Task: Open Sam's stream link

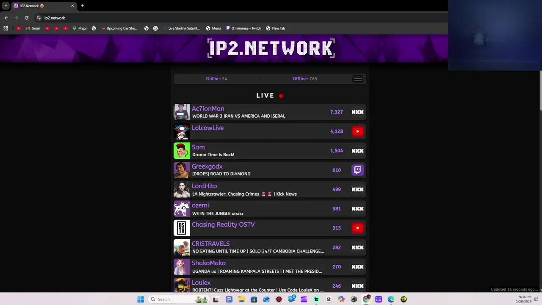Action: tap(198, 147)
